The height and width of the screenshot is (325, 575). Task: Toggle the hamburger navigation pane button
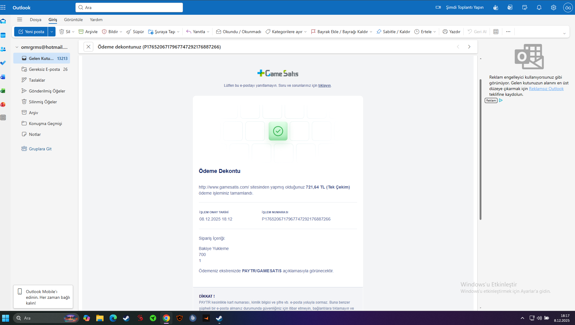click(x=20, y=20)
